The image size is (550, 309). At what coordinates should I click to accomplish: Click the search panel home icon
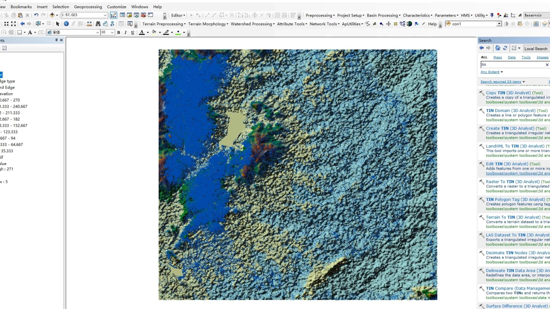pos(498,48)
